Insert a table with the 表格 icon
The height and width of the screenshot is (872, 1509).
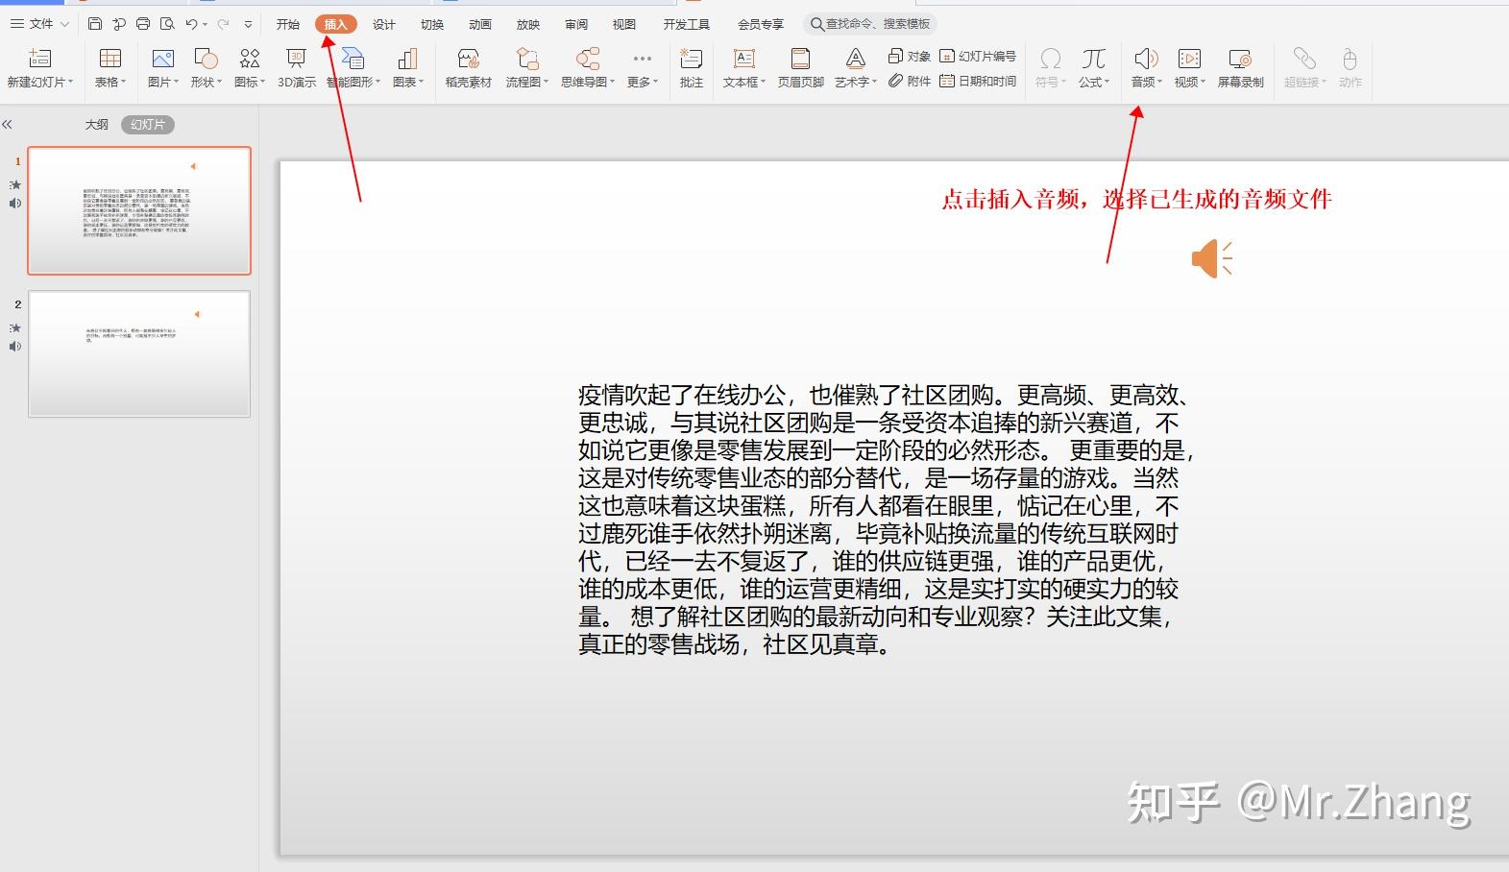pos(110,59)
